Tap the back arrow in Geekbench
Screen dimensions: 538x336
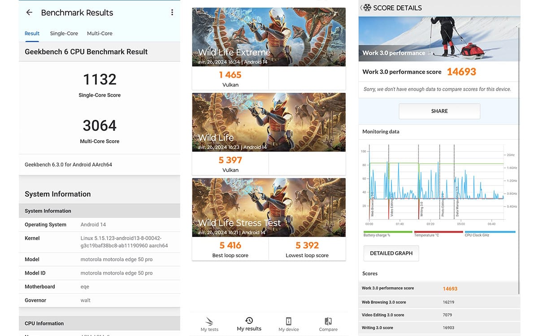tap(29, 13)
